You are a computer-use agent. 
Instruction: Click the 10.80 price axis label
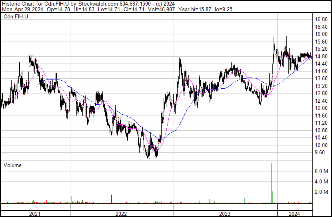tap(321, 131)
